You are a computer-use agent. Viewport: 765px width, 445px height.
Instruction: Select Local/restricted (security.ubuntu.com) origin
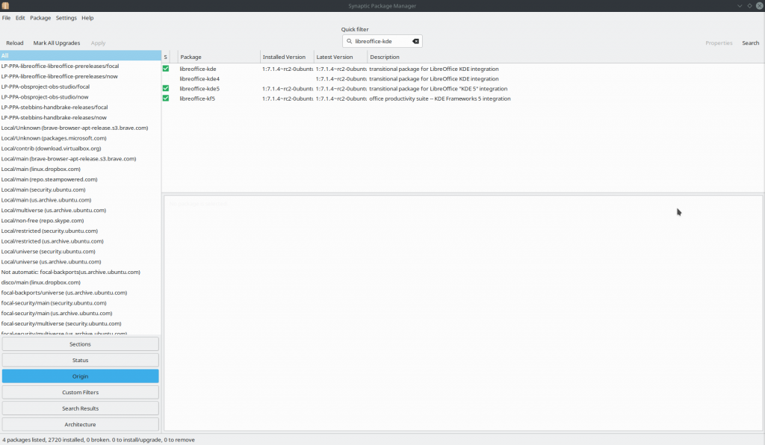click(49, 231)
